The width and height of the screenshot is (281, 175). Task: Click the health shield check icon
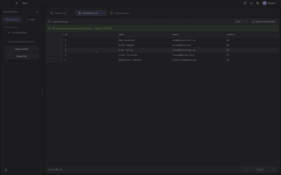click(x=49, y=28)
